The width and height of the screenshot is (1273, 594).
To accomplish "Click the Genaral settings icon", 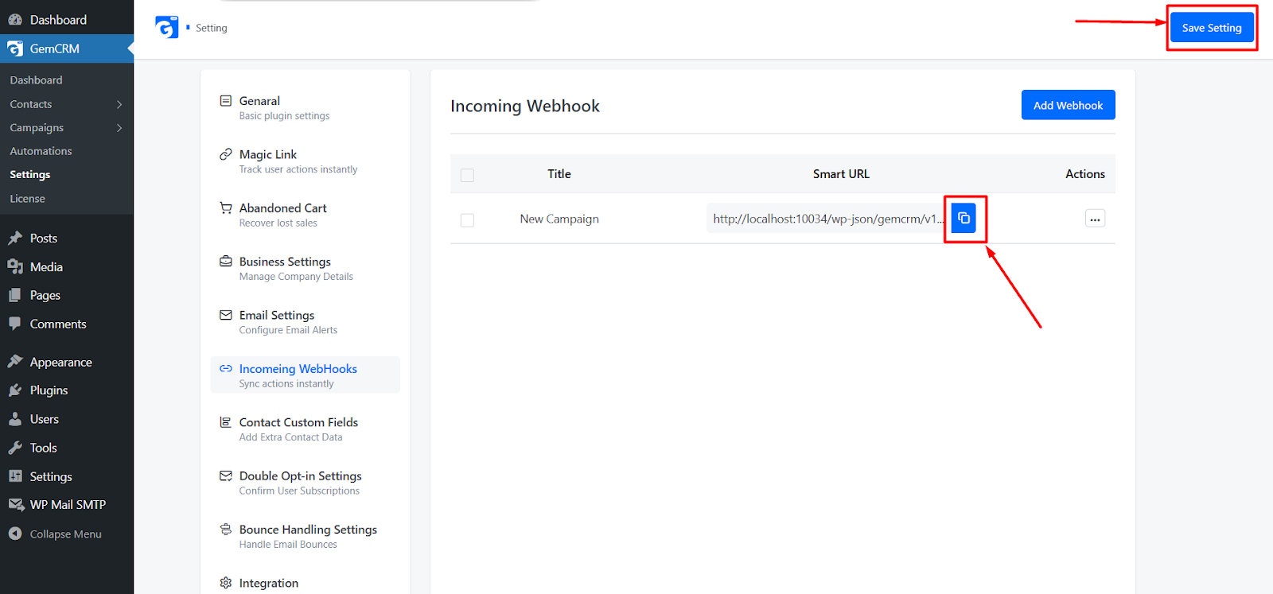I will [x=226, y=101].
